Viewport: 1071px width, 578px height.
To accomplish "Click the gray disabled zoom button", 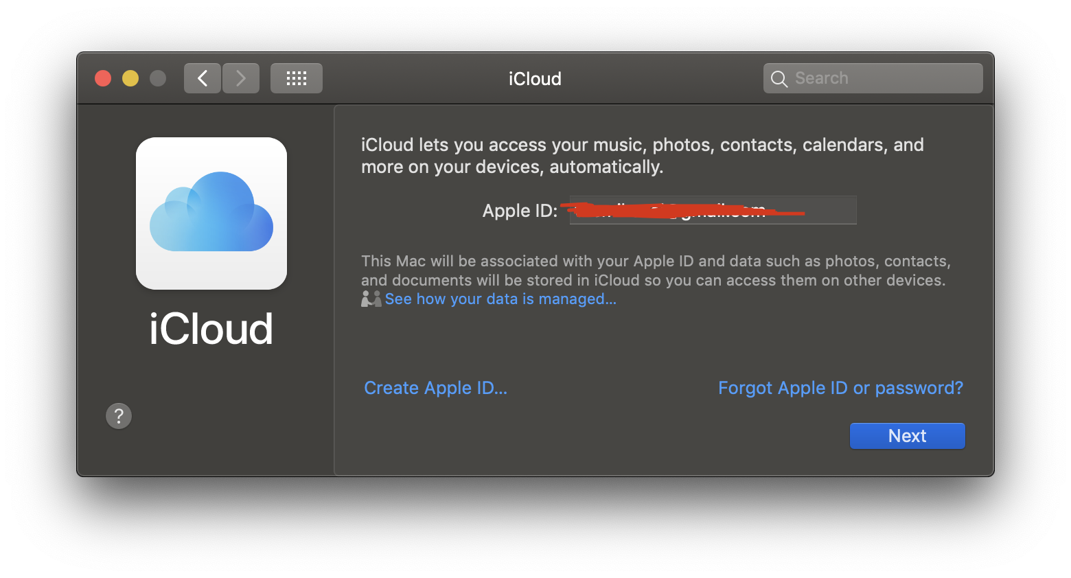I will tap(158, 78).
